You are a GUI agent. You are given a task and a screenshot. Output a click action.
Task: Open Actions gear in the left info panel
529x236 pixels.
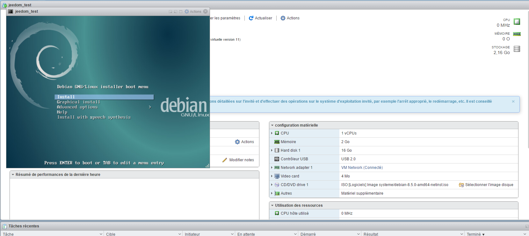[x=244, y=142]
